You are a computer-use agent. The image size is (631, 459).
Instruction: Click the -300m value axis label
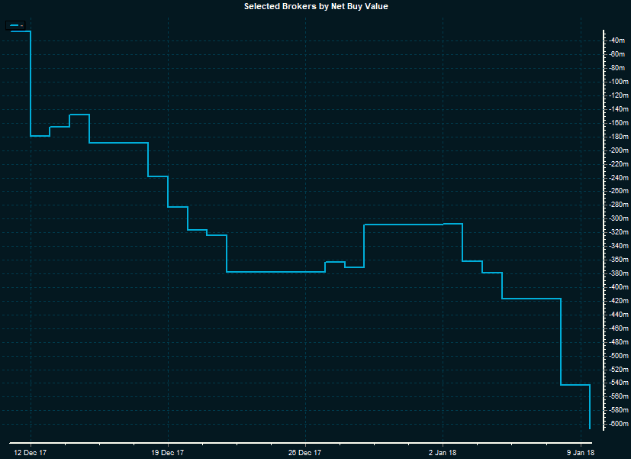pos(619,218)
